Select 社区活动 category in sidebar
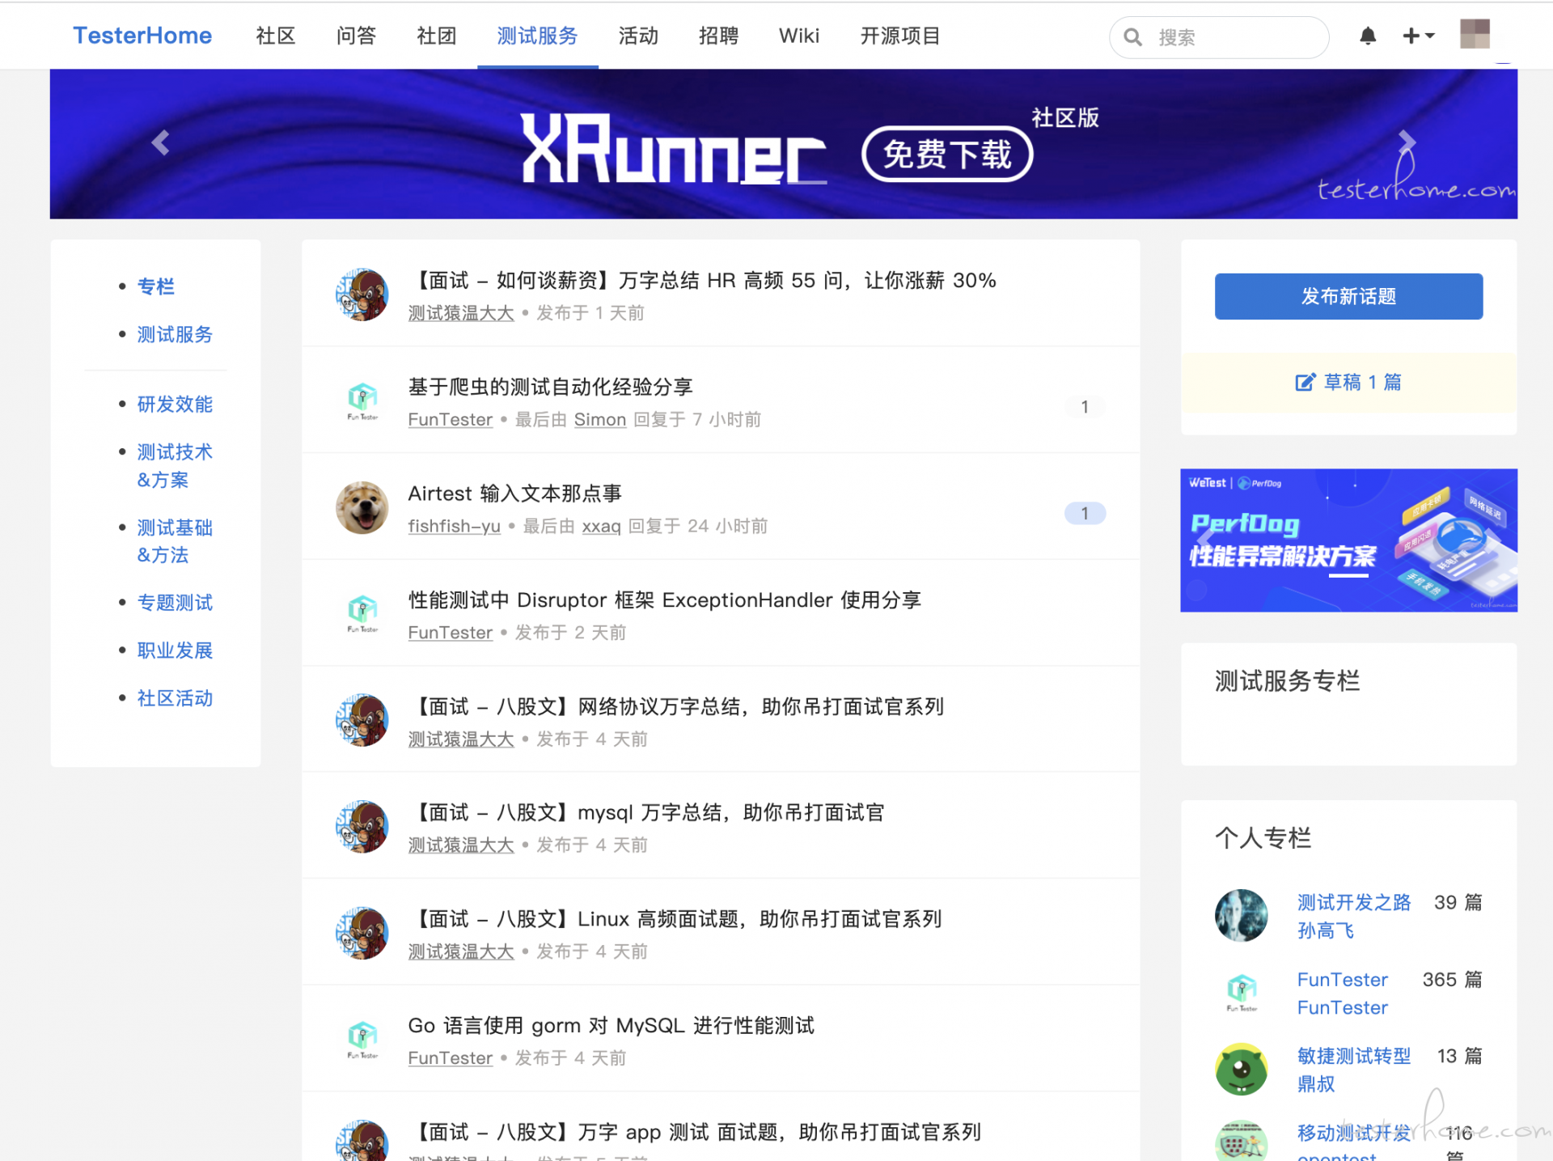Viewport: 1553px width, 1161px height. pyautogui.click(x=175, y=698)
